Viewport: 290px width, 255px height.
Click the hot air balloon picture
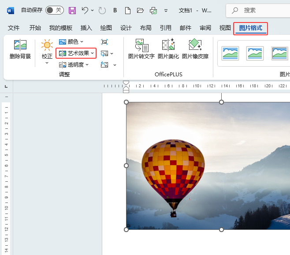(x=208, y=166)
